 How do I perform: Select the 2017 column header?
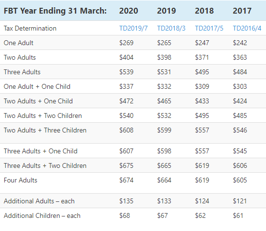tap(242, 11)
